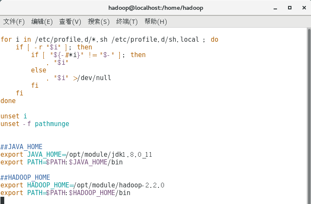Click on the export JAVA_HOME line
Viewport: 311px width, 204px height.
(x=76, y=155)
